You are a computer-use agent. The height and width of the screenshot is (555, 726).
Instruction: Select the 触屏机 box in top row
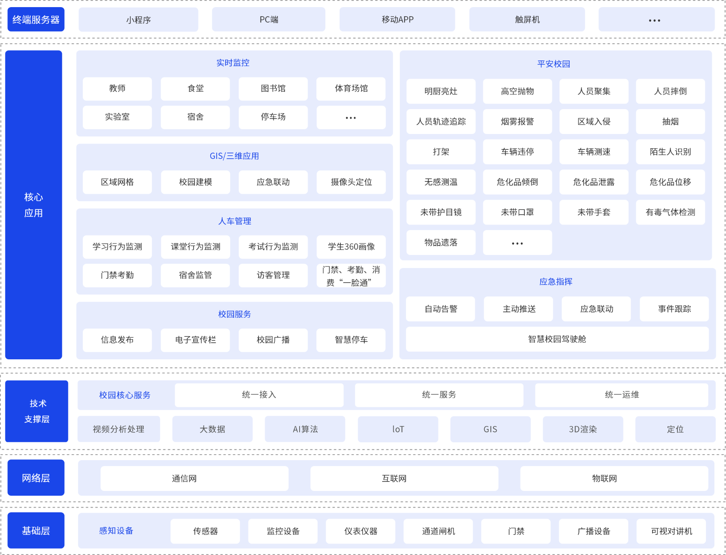[x=527, y=20]
